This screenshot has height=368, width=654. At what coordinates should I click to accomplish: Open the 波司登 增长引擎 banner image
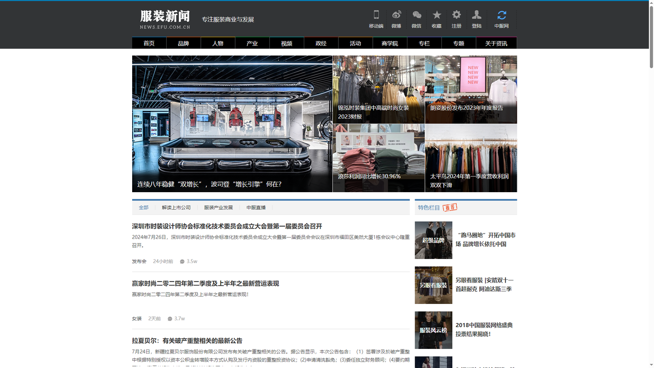click(232, 124)
